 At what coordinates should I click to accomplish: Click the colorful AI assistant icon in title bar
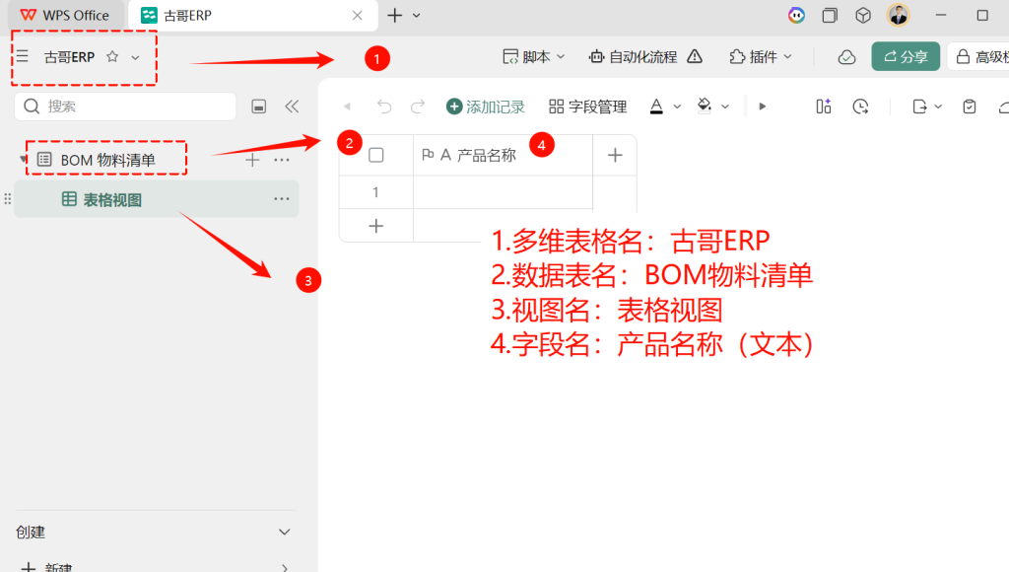tap(796, 15)
